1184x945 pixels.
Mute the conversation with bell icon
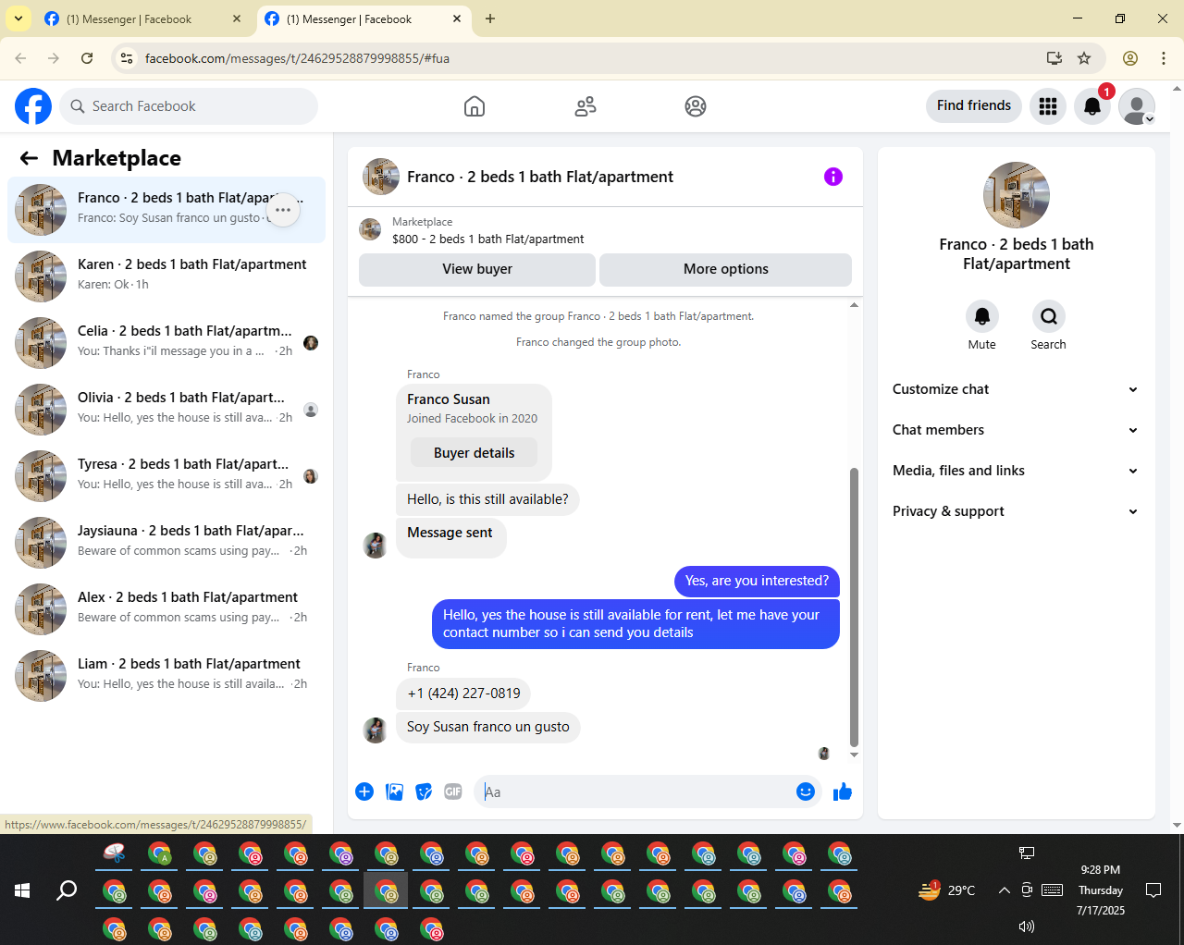(x=982, y=316)
